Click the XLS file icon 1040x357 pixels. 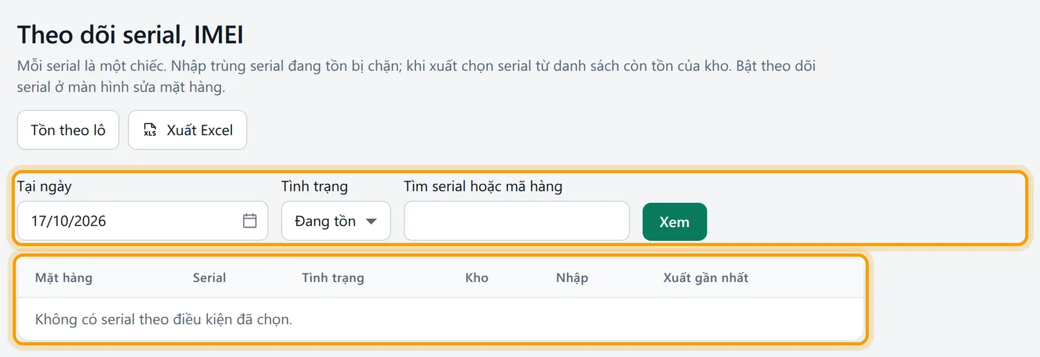point(150,130)
